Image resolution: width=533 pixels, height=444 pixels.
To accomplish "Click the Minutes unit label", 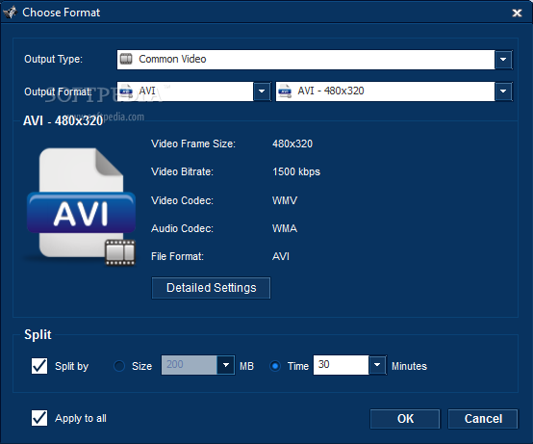I will (x=409, y=366).
